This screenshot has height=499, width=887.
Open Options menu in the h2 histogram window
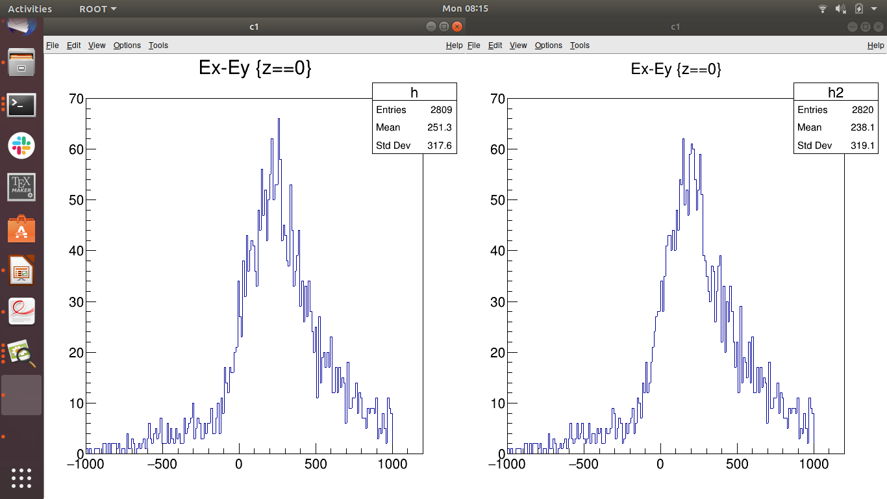coord(549,45)
